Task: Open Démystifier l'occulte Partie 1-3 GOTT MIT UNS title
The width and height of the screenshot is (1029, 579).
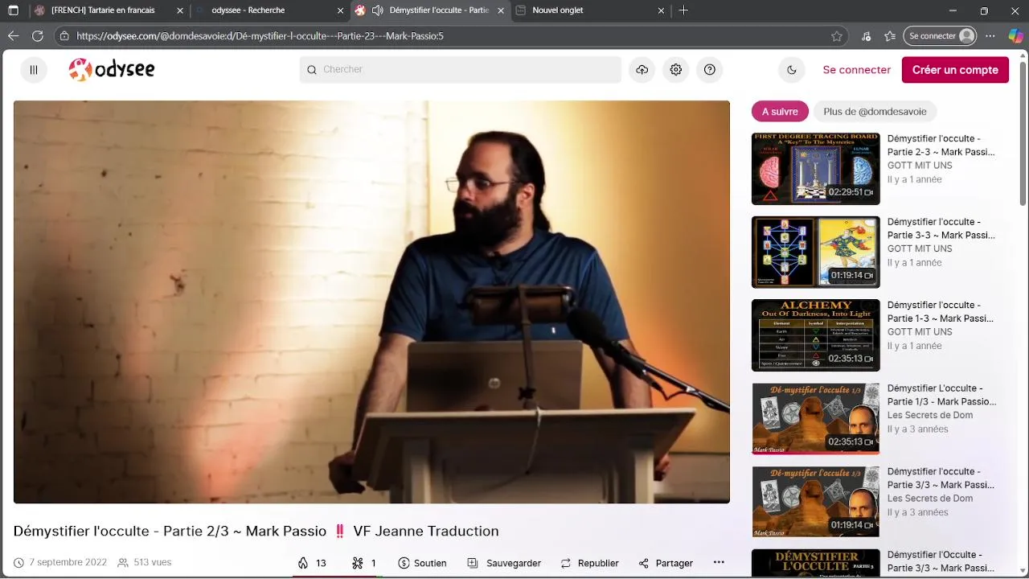Action: (x=941, y=311)
